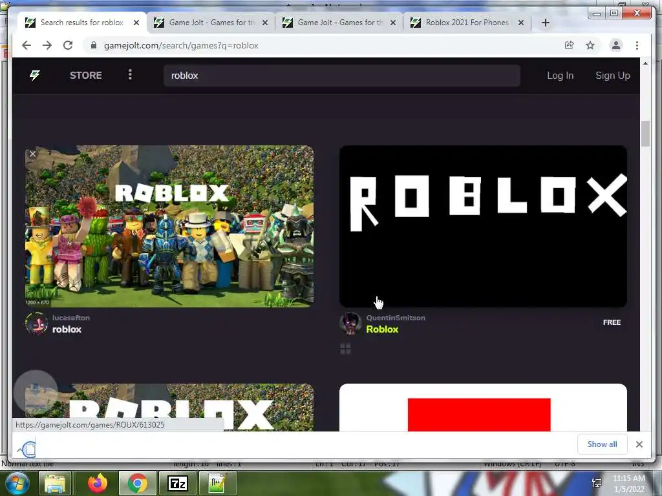The height and width of the screenshot is (496, 662).
Task: Open the Chrome profile avatar icon
Action: click(x=616, y=45)
